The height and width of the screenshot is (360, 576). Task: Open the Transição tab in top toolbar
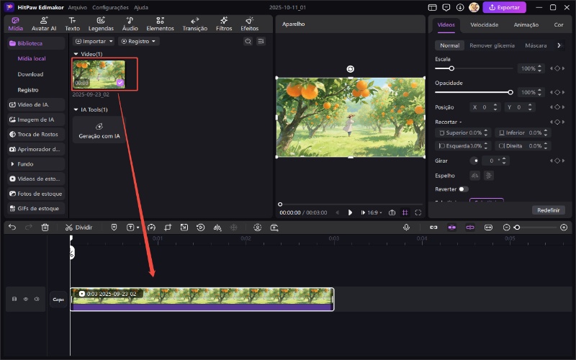point(194,24)
